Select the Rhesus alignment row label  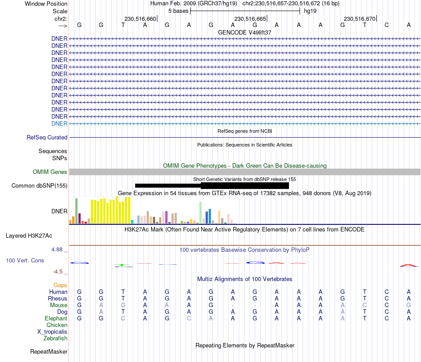[58, 298]
